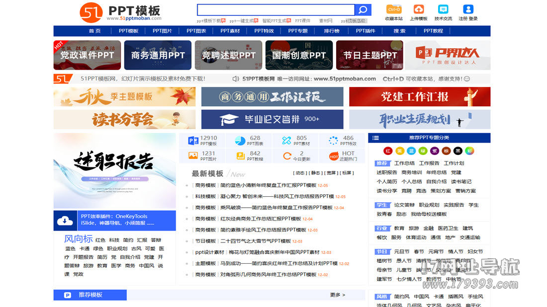Click into the search text box
547x307 pixels.
(x=275, y=10)
